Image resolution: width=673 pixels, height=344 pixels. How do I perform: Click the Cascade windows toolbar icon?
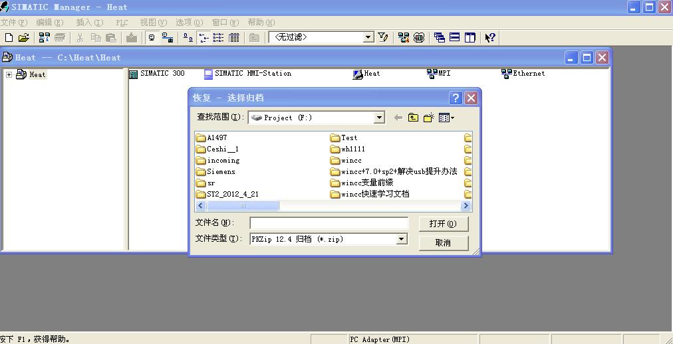click(439, 38)
